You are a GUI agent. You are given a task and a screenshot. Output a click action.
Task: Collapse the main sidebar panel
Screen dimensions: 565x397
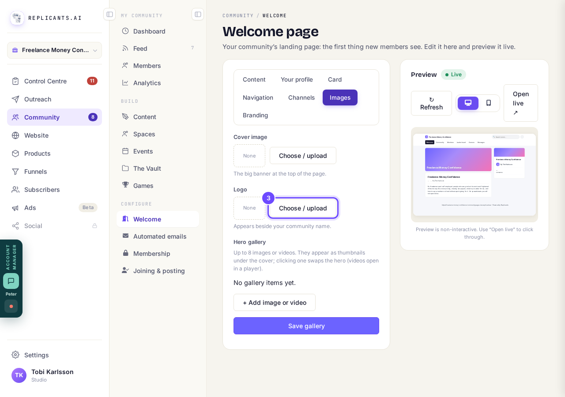(x=109, y=14)
